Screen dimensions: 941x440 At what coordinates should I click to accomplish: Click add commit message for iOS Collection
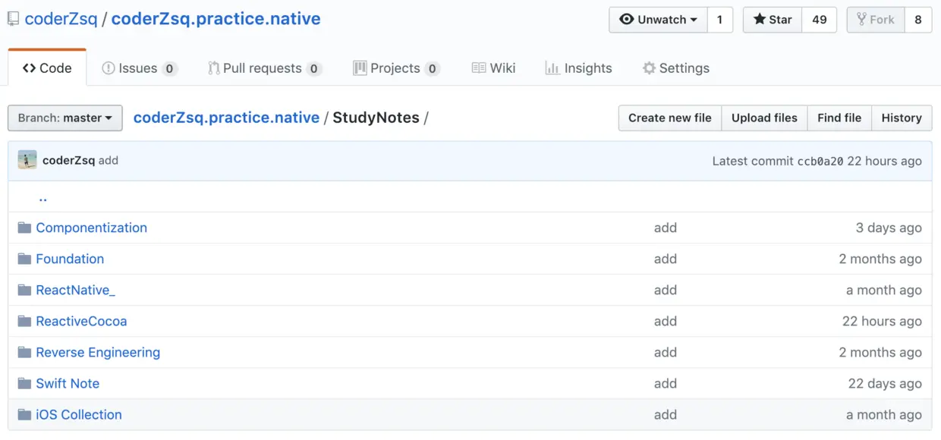coord(666,414)
